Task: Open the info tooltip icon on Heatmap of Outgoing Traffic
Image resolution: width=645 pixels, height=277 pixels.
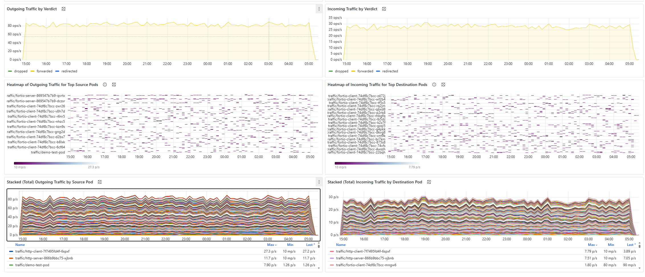Action: pyautogui.click(x=105, y=85)
